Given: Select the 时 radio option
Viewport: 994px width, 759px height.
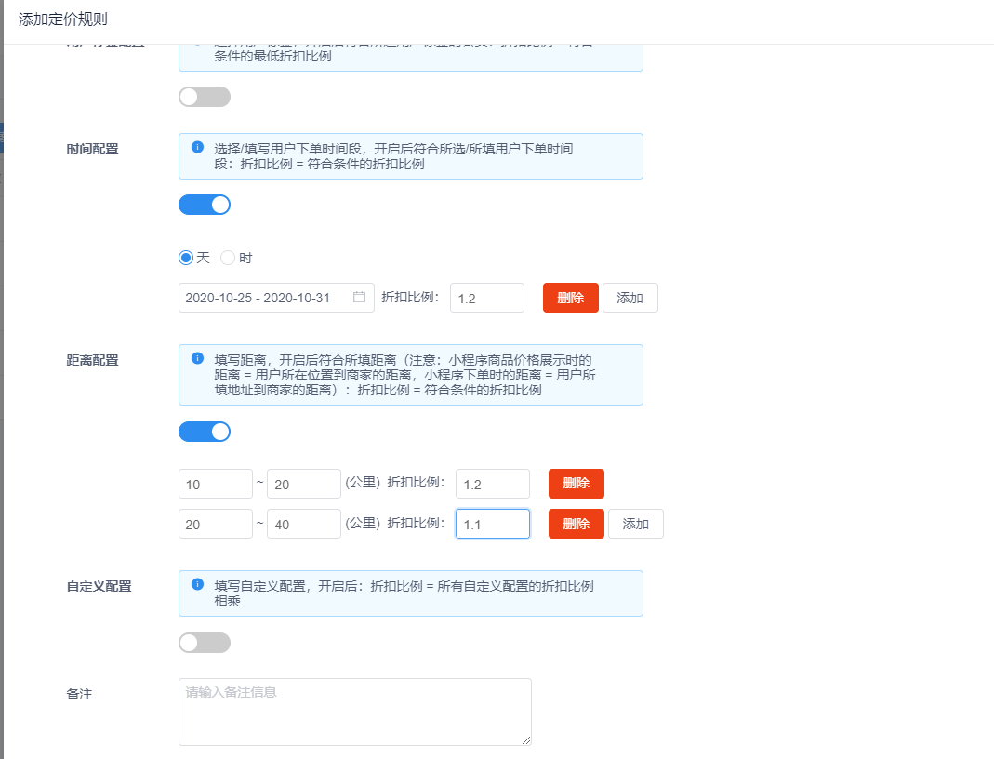Looking at the screenshot, I should [x=228, y=258].
